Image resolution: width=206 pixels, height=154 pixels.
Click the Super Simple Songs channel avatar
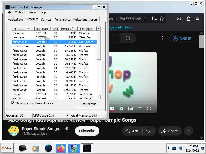pos(14,131)
